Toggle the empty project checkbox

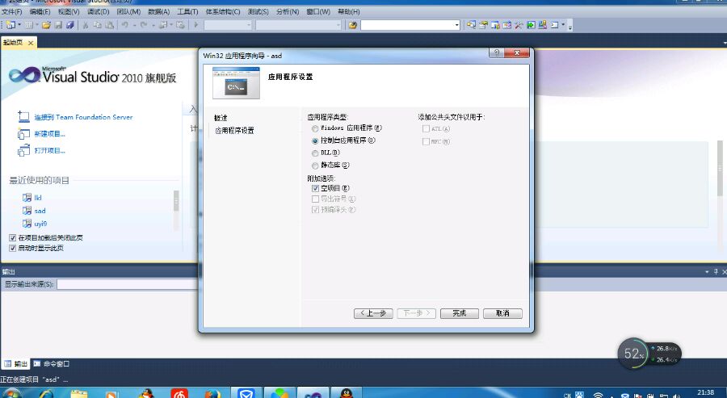pos(315,188)
